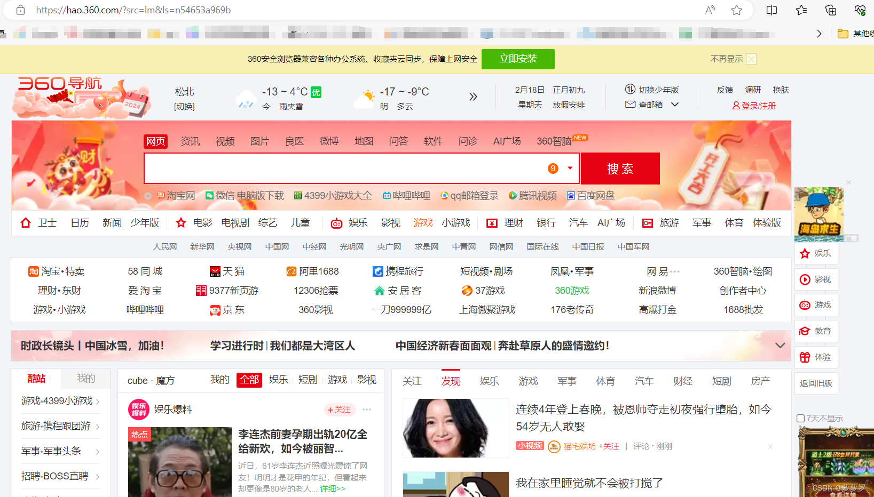Open browser essentials heart icon
The image size is (874, 497).
coord(860,10)
